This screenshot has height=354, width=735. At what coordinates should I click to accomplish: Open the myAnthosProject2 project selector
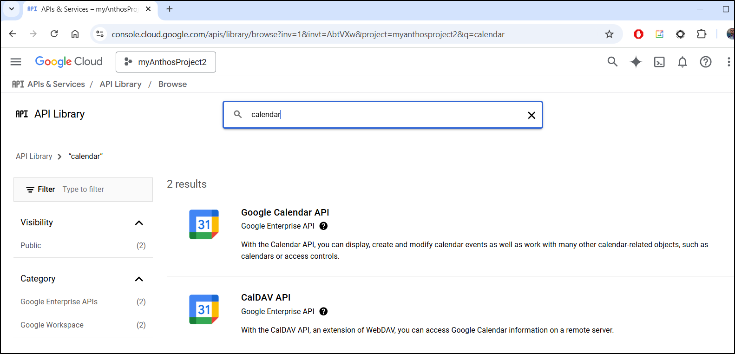click(166, 62)
